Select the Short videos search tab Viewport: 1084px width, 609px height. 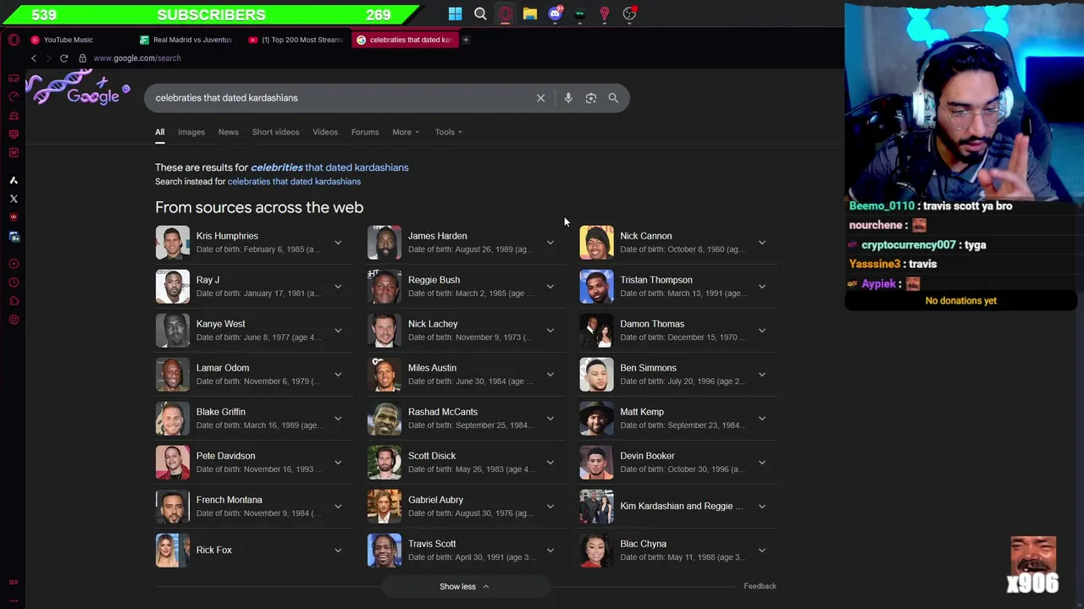click(x=275, y=132)
